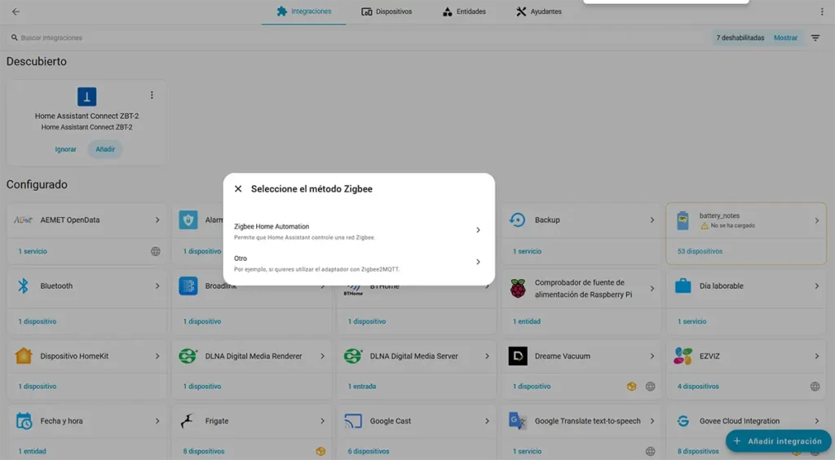The height and width of the screenshot is (460, 835).
Task: Switch to the Integraciones tab
Action: [303, 11]
